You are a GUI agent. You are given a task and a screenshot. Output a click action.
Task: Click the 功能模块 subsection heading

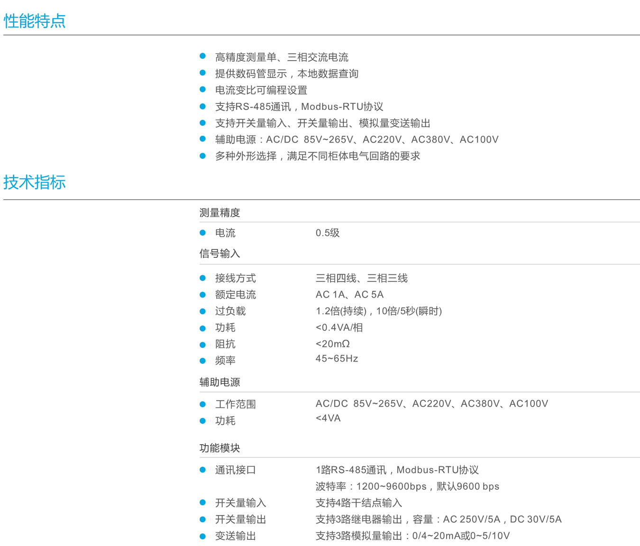219,448
